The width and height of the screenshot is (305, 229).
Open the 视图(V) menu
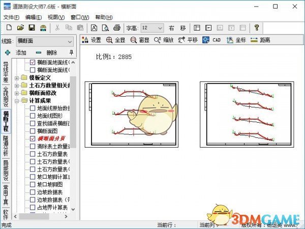56,17
